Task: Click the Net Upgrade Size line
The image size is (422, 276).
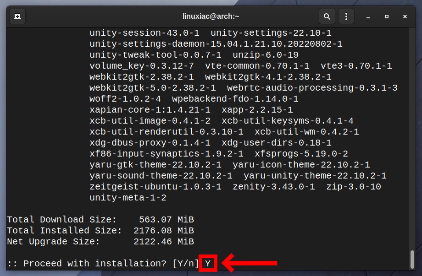Action: [100, 242]
